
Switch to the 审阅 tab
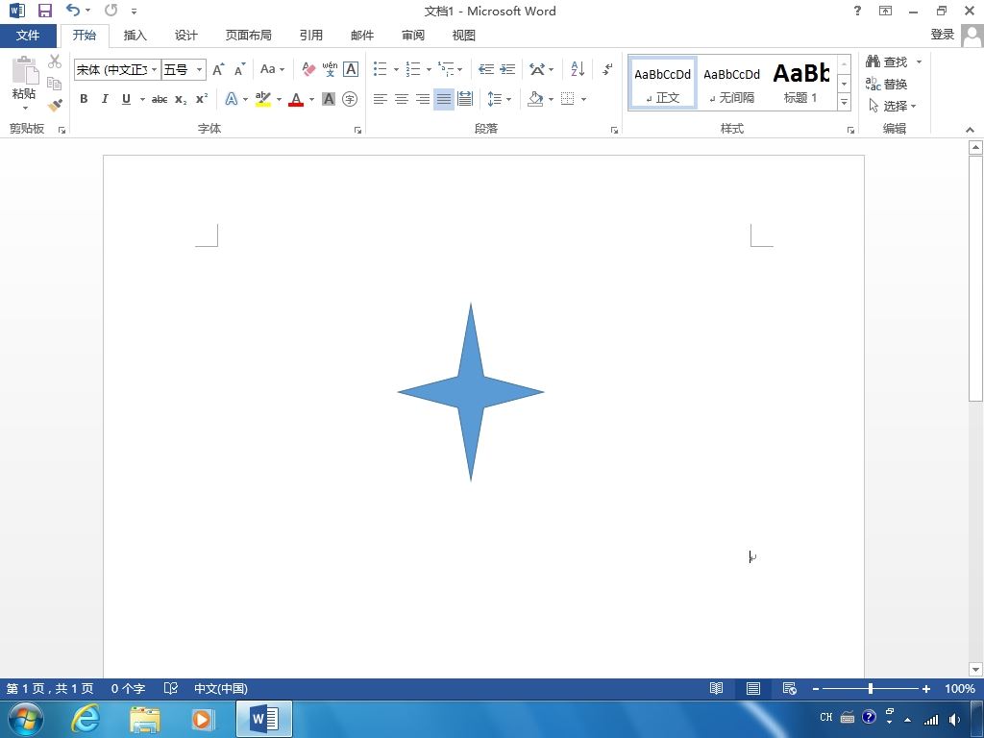pos(413,36)
